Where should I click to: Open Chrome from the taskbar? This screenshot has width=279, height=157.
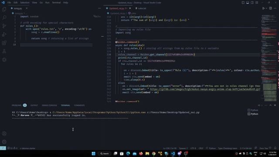154,154
